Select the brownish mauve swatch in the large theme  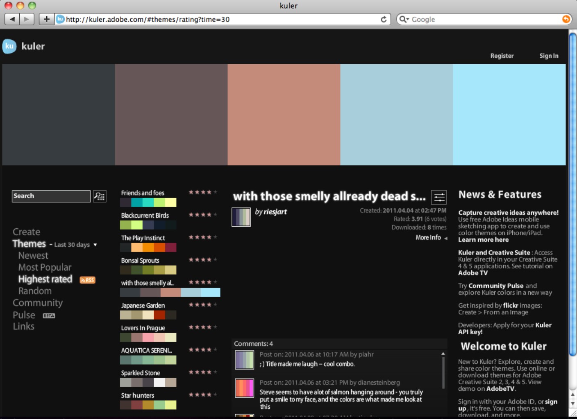(171, 115)
